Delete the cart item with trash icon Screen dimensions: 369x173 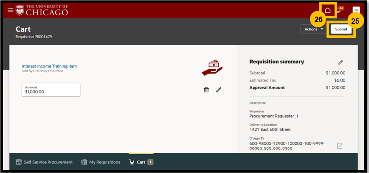point(206,90)
